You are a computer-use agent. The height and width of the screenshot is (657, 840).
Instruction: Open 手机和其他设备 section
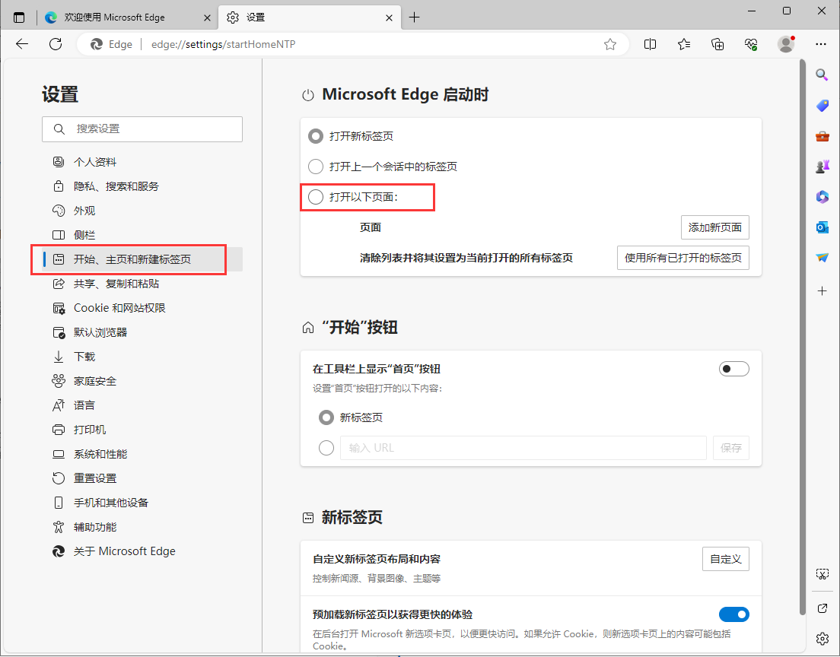[x=142, y=503]
